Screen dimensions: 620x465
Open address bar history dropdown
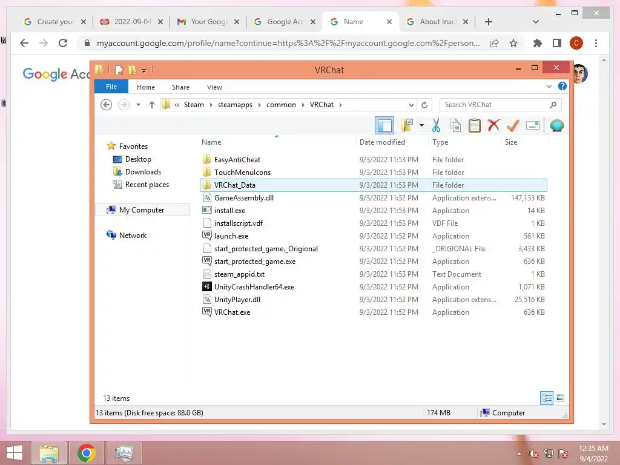411,105
